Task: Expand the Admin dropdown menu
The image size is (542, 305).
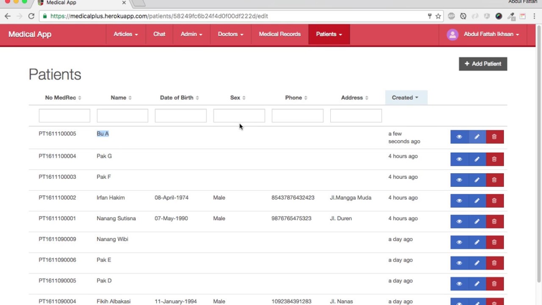Action: pyautogui.click(x=191, y=34)
